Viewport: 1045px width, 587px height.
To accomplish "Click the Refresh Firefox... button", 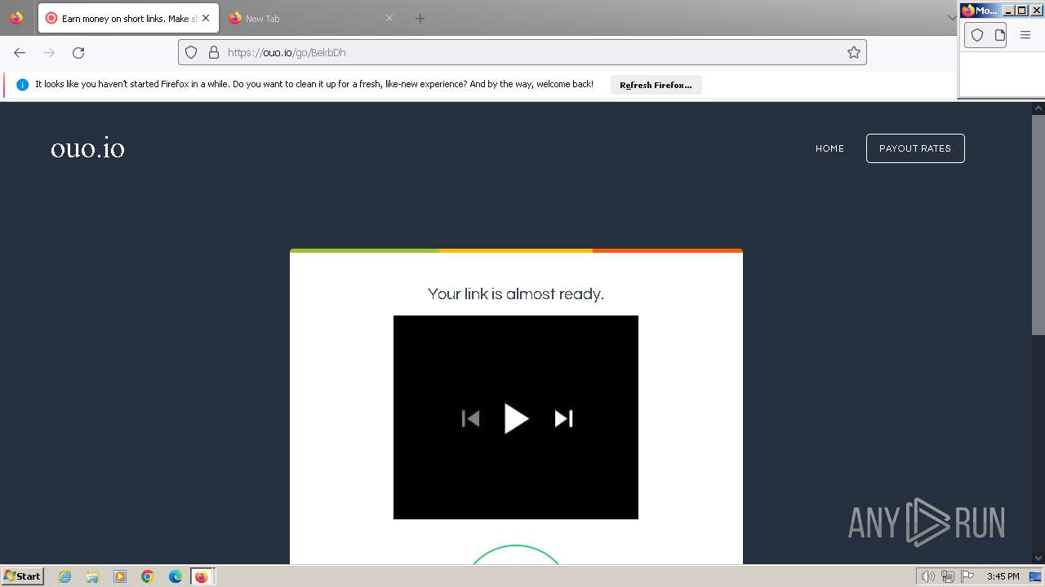I will [656, 85].
